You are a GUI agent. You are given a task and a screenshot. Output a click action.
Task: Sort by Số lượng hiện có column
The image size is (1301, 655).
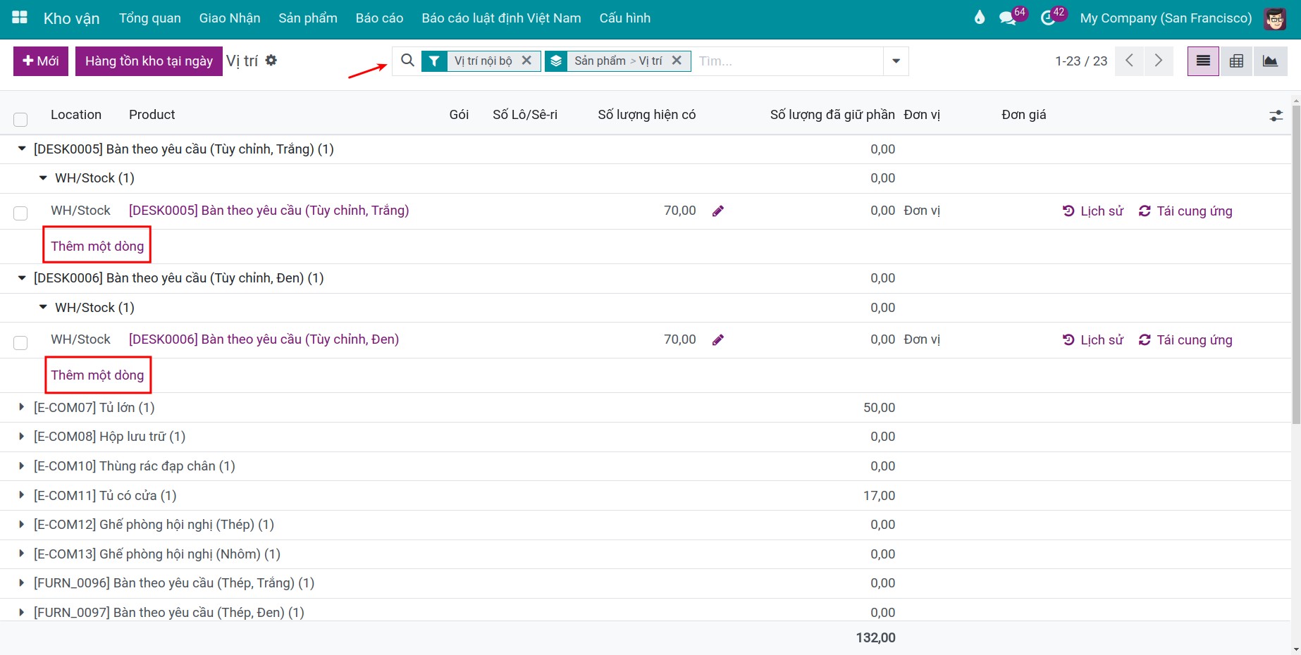[x=646, y=115]
